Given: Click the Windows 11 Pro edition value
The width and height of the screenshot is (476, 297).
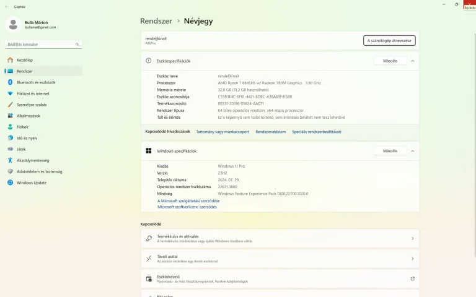Looking at the screenshot, I should pos(231,166).
